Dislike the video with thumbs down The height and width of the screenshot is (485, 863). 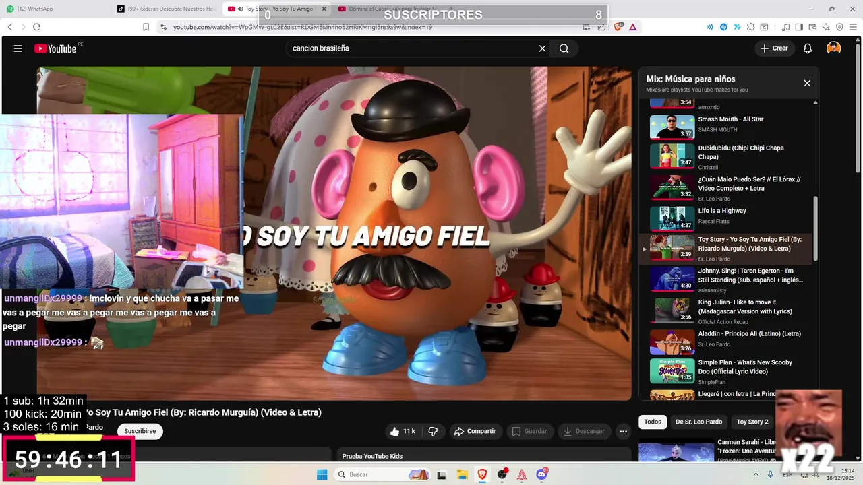[x=434, y=431]
